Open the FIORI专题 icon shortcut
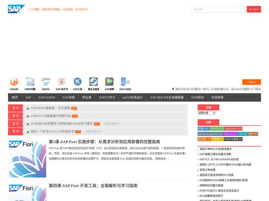The height and width of the screenshot is (201, 269). [x=30, y=82]
